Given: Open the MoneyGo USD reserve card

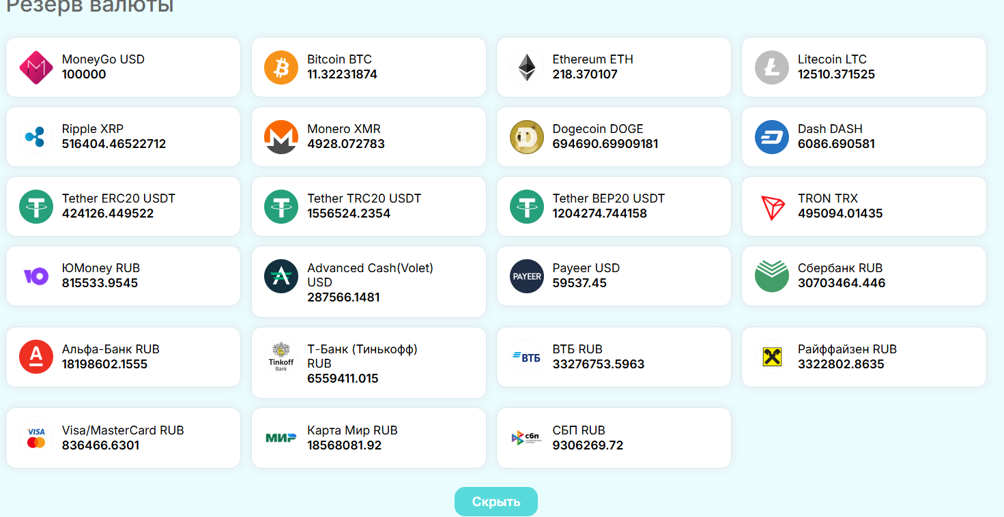Looking at the screenshot, I should 123,67.
